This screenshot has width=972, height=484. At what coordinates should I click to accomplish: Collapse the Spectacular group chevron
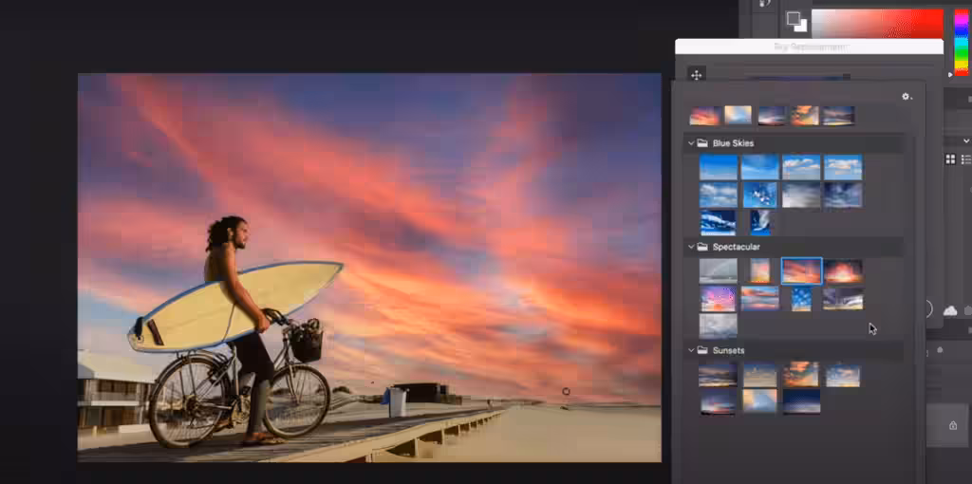(691, 247)
